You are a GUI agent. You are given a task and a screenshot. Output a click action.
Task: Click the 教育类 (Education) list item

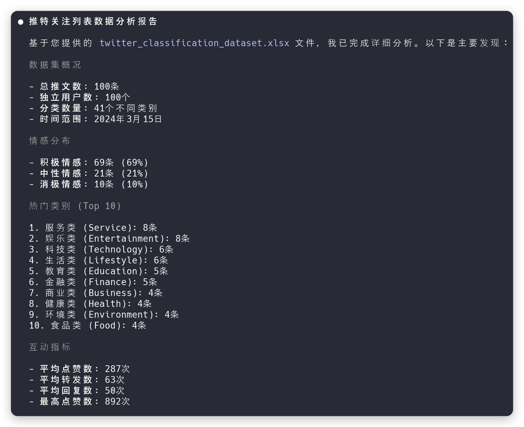(x=98, y=271)
